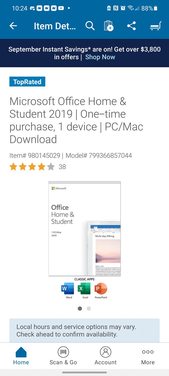Go to the Home tab
Screen dimensions: 169x376
pos(21,356)
